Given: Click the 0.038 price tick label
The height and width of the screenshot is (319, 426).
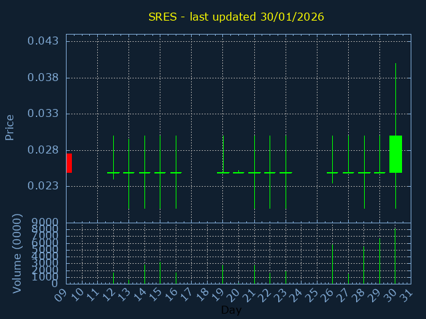Looking at the screenshot, I should pyautogui.click(x=43, y=78).
